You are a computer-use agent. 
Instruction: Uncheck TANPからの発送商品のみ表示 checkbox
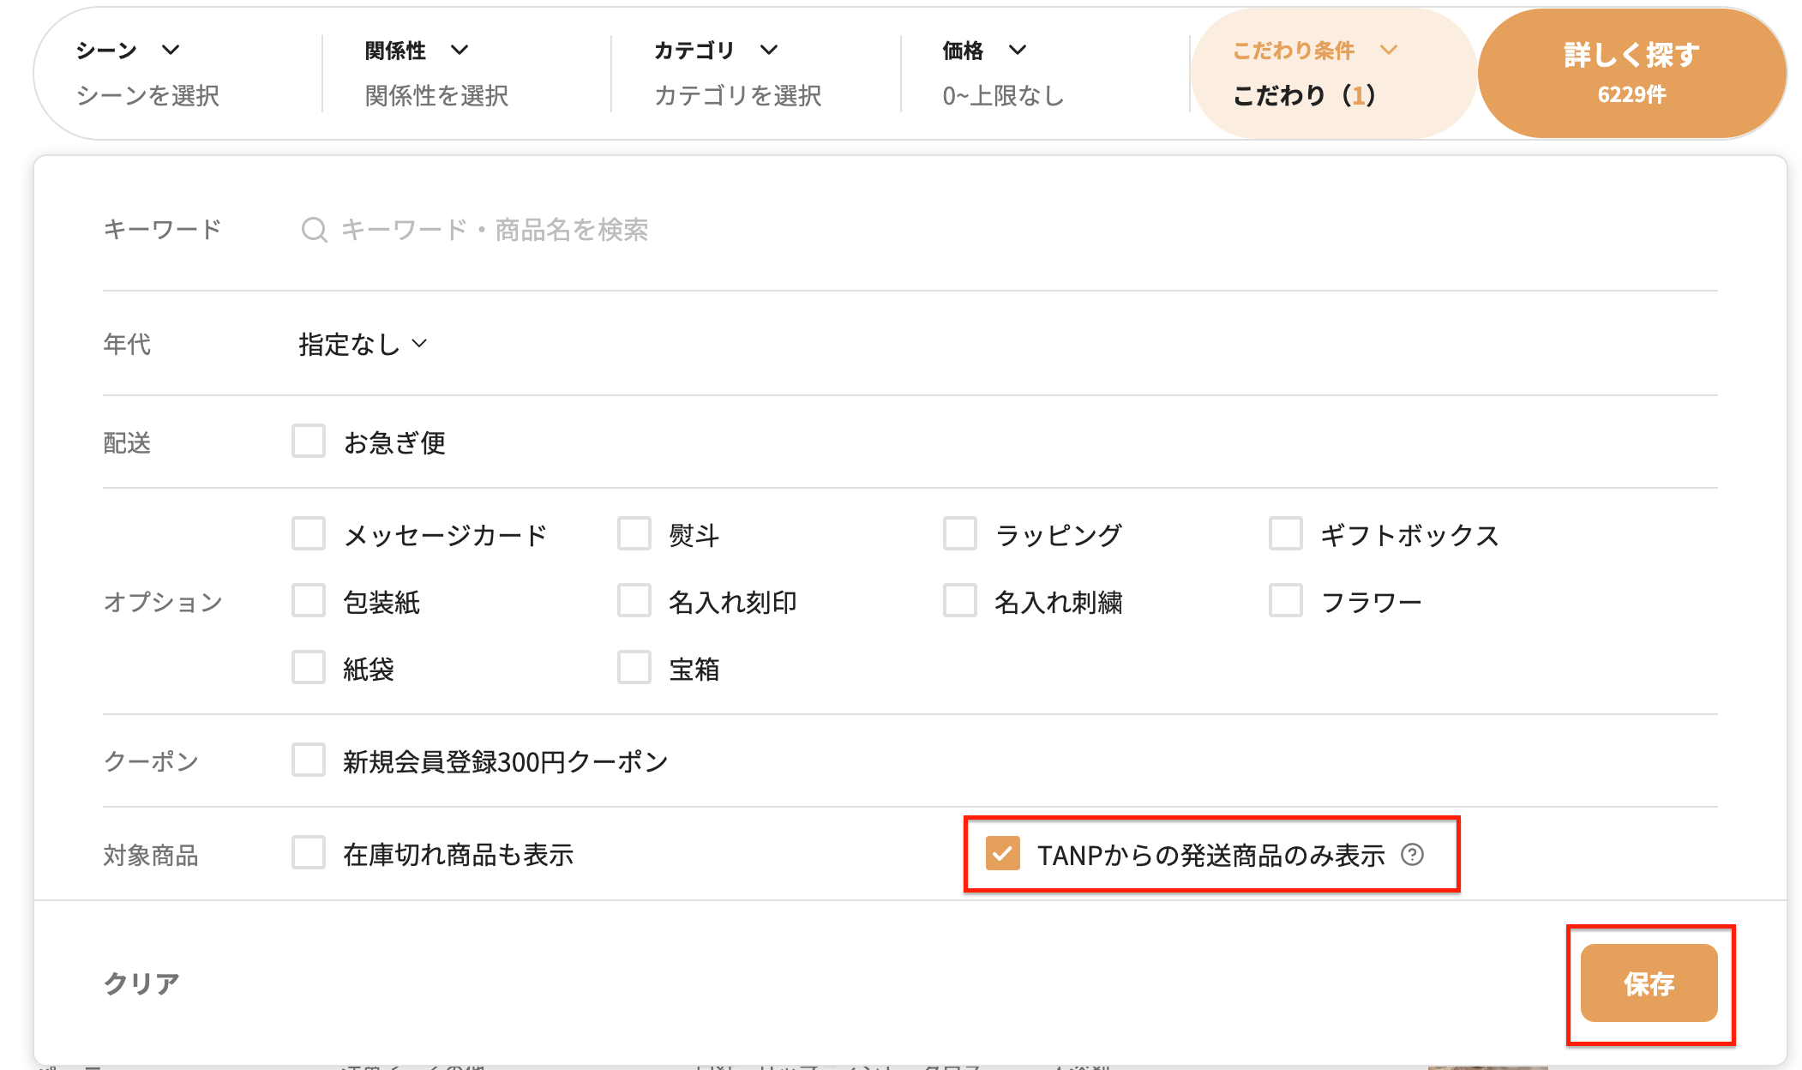(1002, 854)
